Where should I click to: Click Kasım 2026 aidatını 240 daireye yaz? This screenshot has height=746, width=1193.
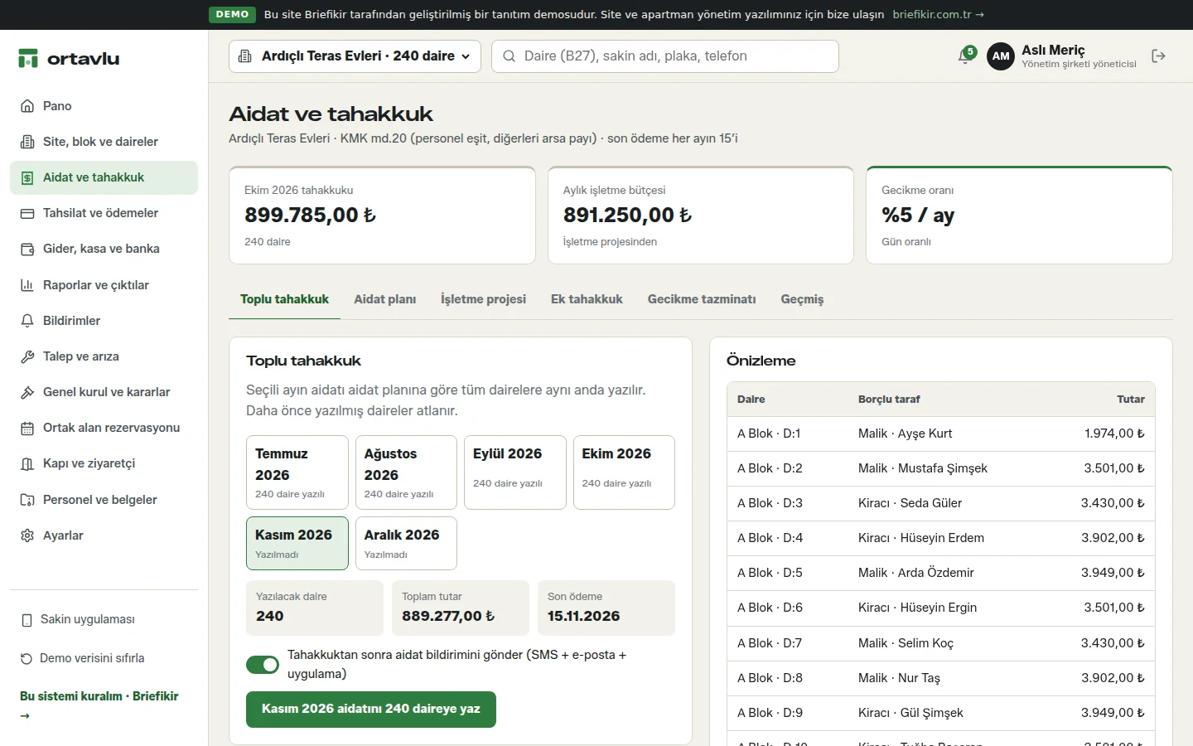point(371,710)
